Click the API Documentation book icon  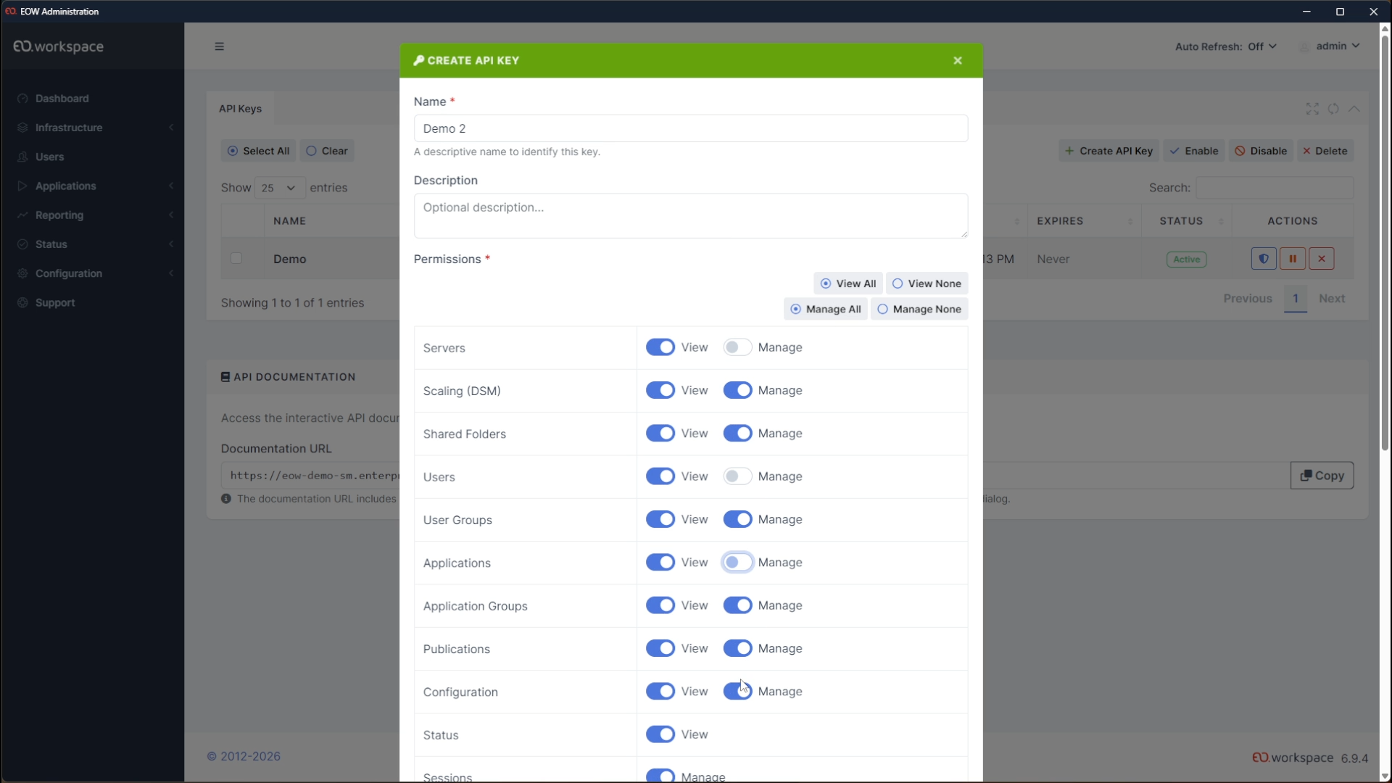225,377
